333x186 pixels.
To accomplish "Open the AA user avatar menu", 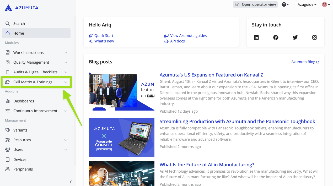I will (x=326, y=4).
